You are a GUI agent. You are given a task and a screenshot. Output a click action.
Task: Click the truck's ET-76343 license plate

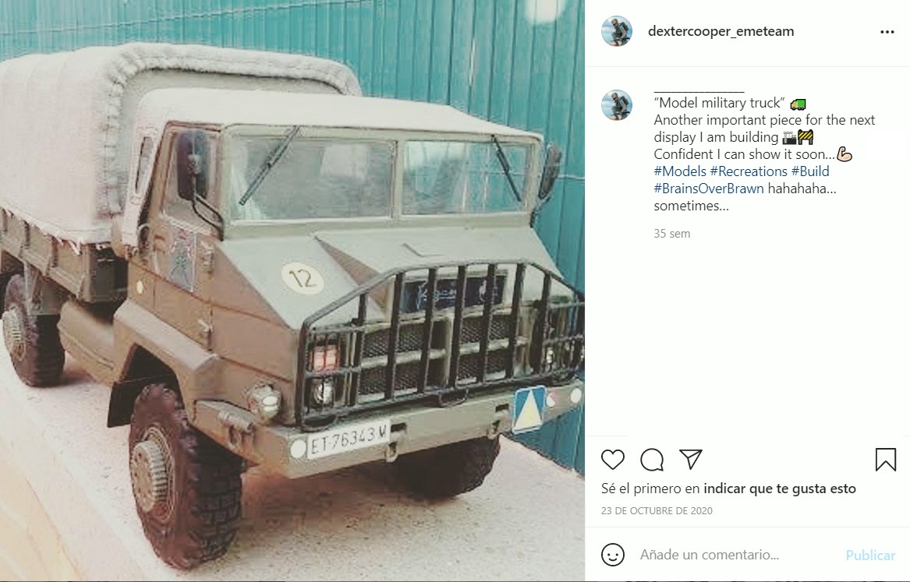(x=347, y=440)
